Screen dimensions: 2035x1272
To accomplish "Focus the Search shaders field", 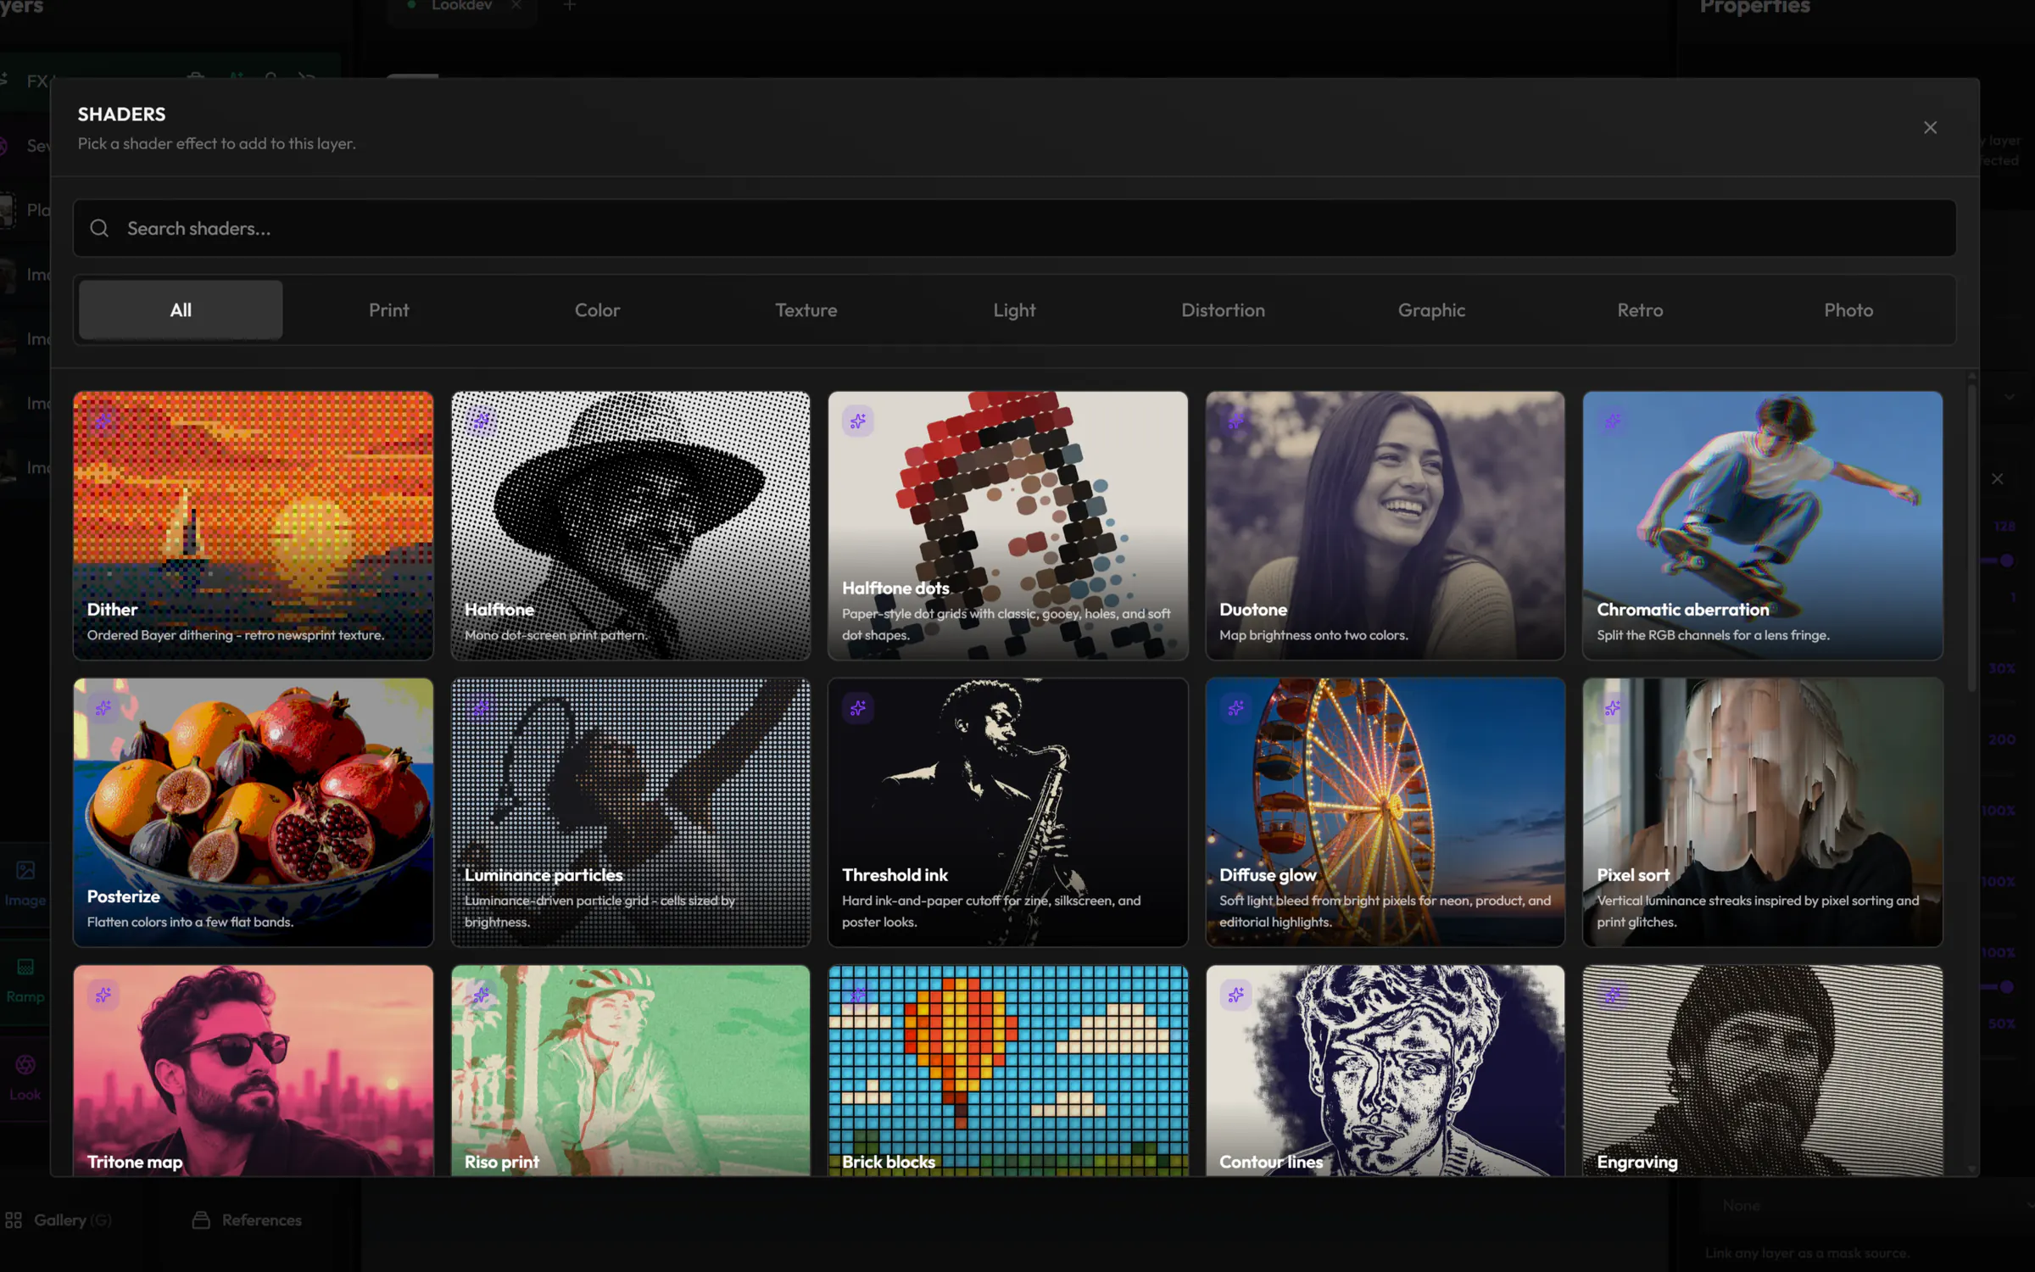I will (x=1014, y=228).
